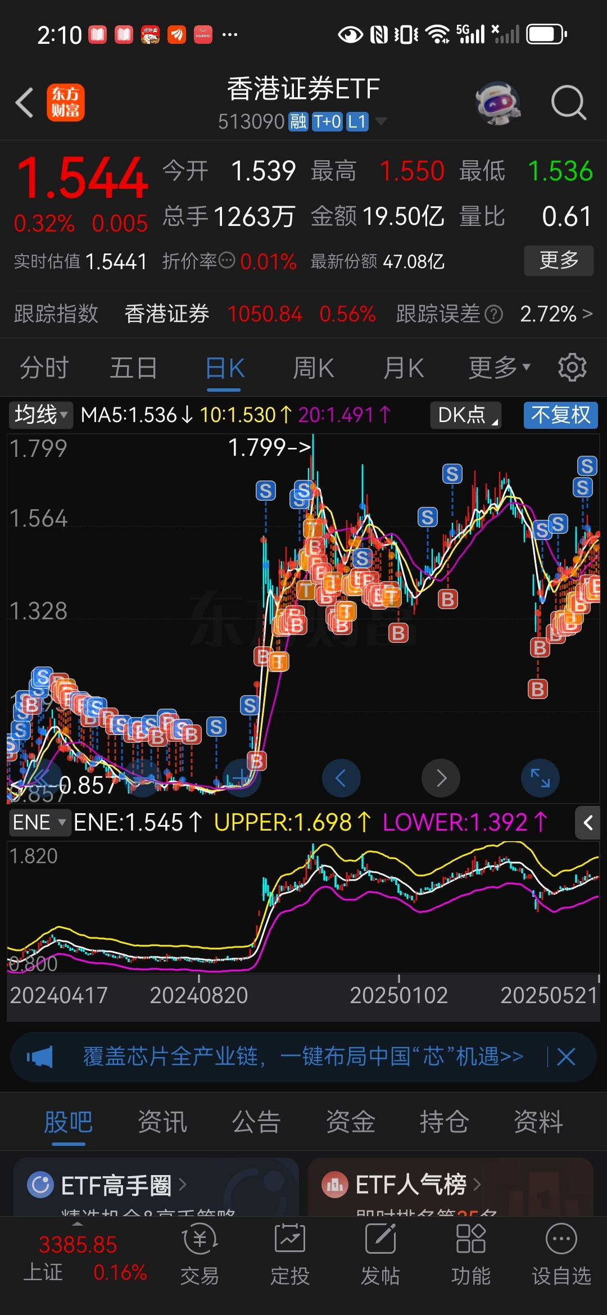The height and width of the screenshot is (1315, 607).
Task: Tap 上证 3385.85 index value
Action: click(x=78, y=1245)
